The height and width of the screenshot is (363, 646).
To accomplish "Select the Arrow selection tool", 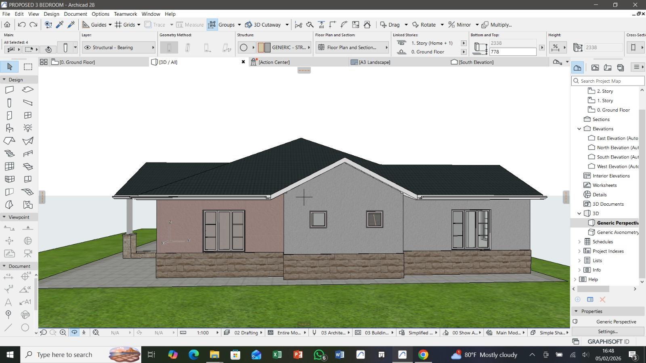I will click(10, 67).
